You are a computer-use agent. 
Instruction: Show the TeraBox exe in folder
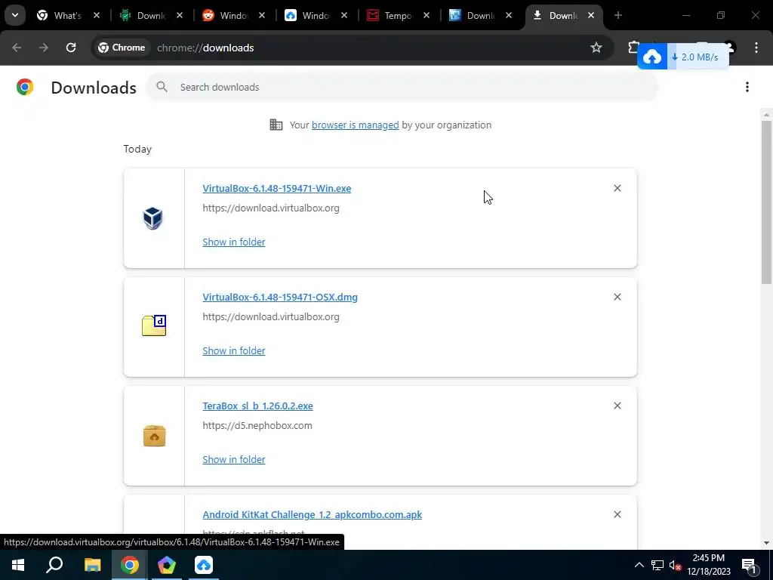pyautogui.click(x=234, y=460)
